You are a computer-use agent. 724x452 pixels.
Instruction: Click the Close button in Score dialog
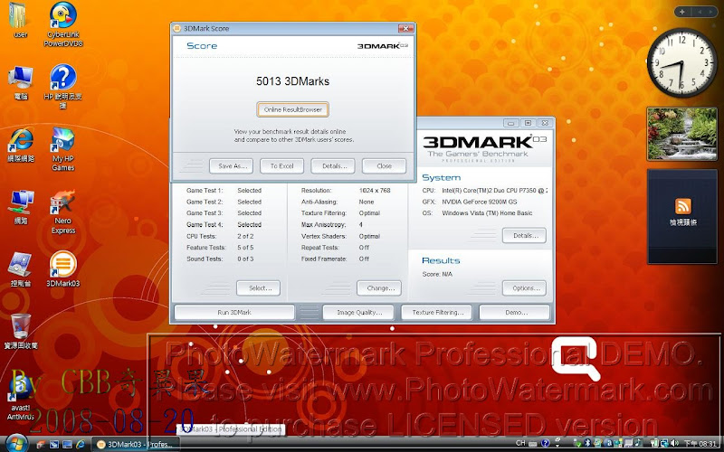point(384,166)
